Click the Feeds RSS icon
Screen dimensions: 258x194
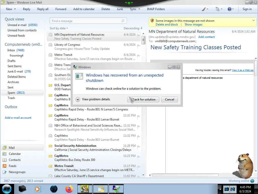[x=5, y=166]
